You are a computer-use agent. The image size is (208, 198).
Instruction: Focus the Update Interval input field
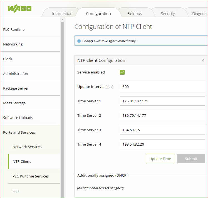tap(162, 87)
